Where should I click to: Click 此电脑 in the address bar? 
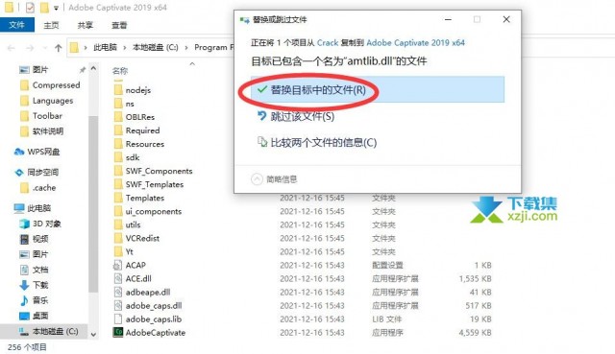point(105,47)
